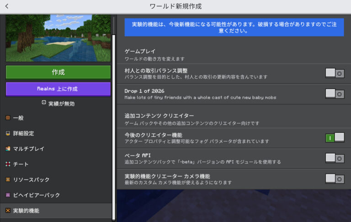
Task: Click the ビヘイビアーパック icon
Action: [x=8, y=195]
